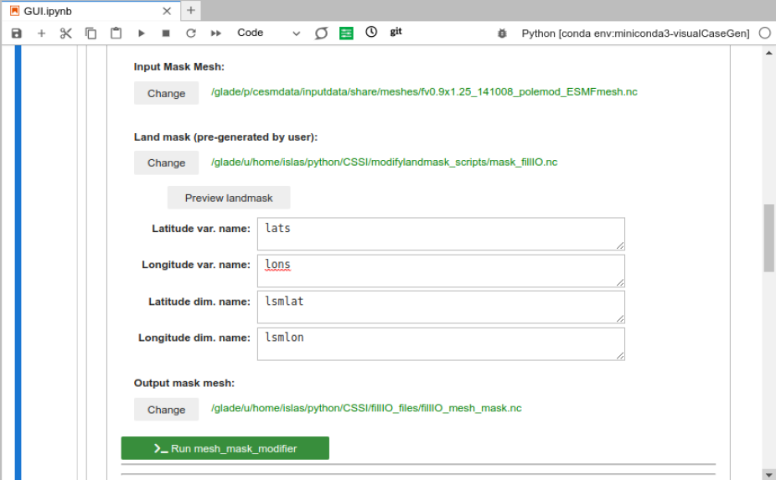Restart the kernel

pyautogui.click(x=191, y=34)
